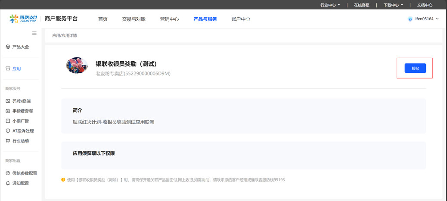447x201 pixels.
Task: Click the 产品大全 cube icon
Action: 8,47
